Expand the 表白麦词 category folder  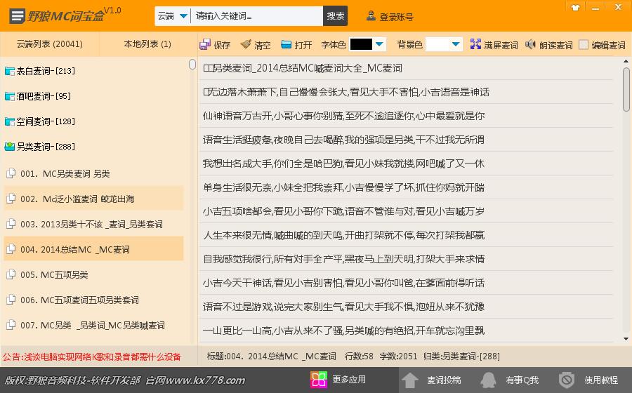(x=10, y=71)
